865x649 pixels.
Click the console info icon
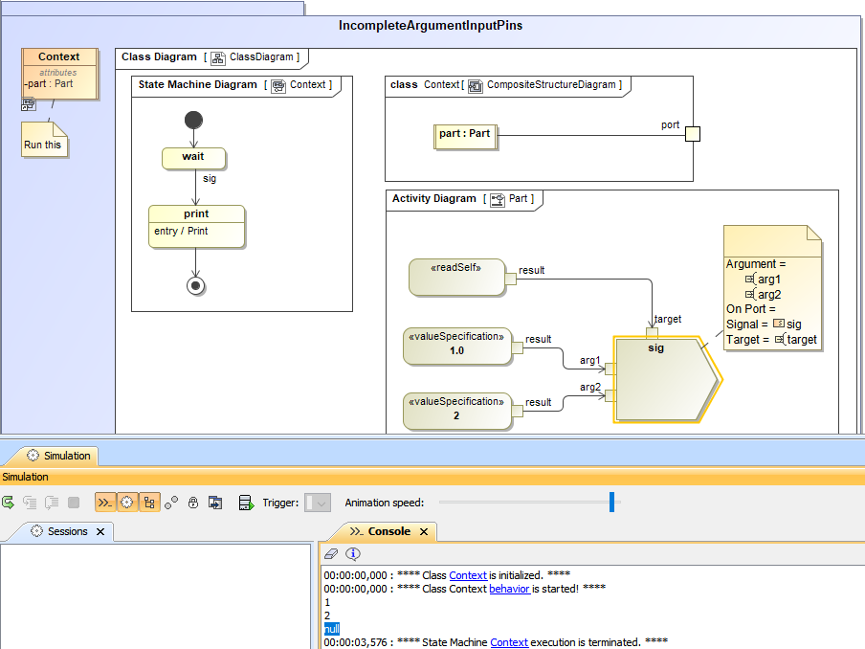click(353, 553)
